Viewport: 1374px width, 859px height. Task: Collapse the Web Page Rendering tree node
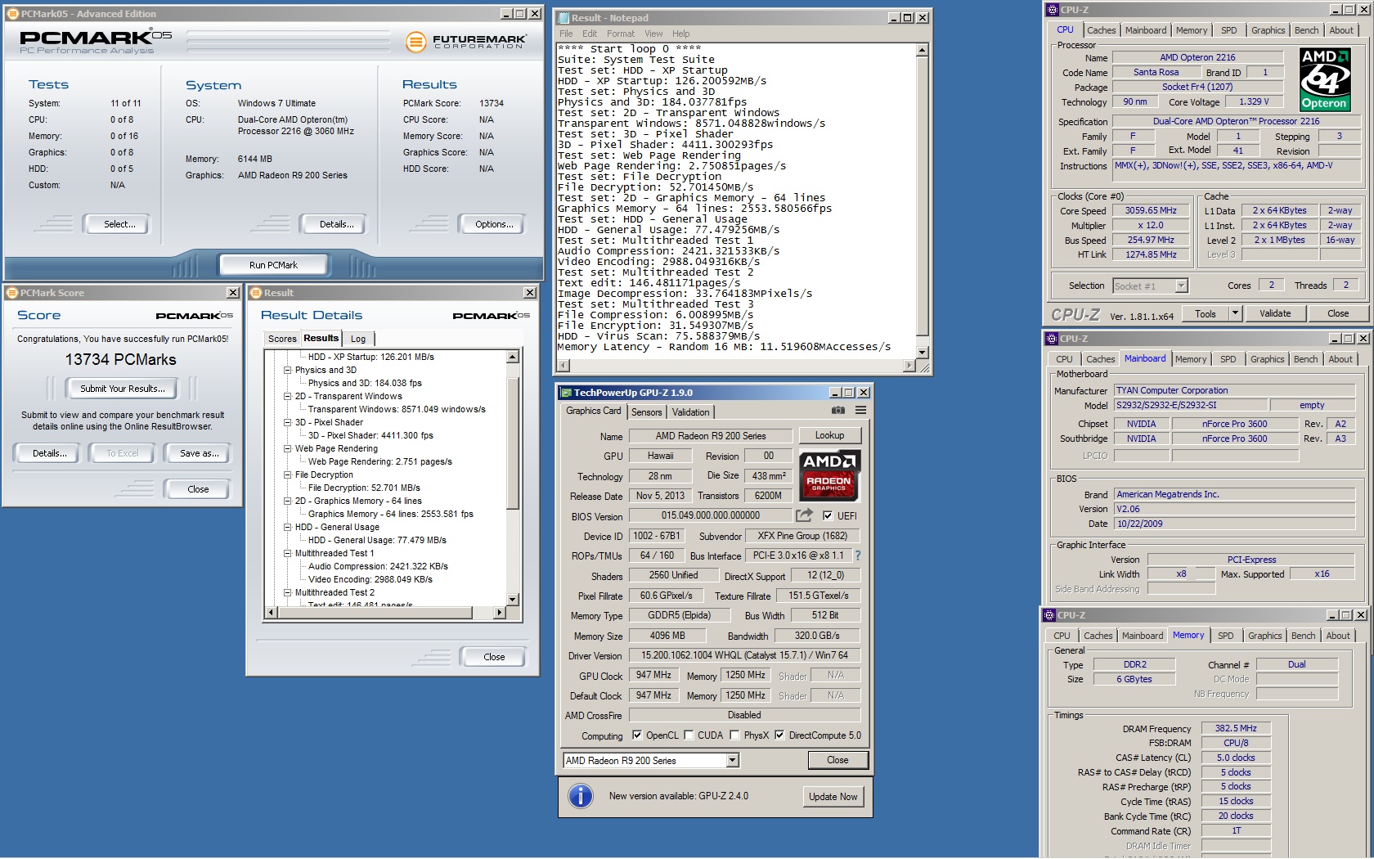[288, 448]
